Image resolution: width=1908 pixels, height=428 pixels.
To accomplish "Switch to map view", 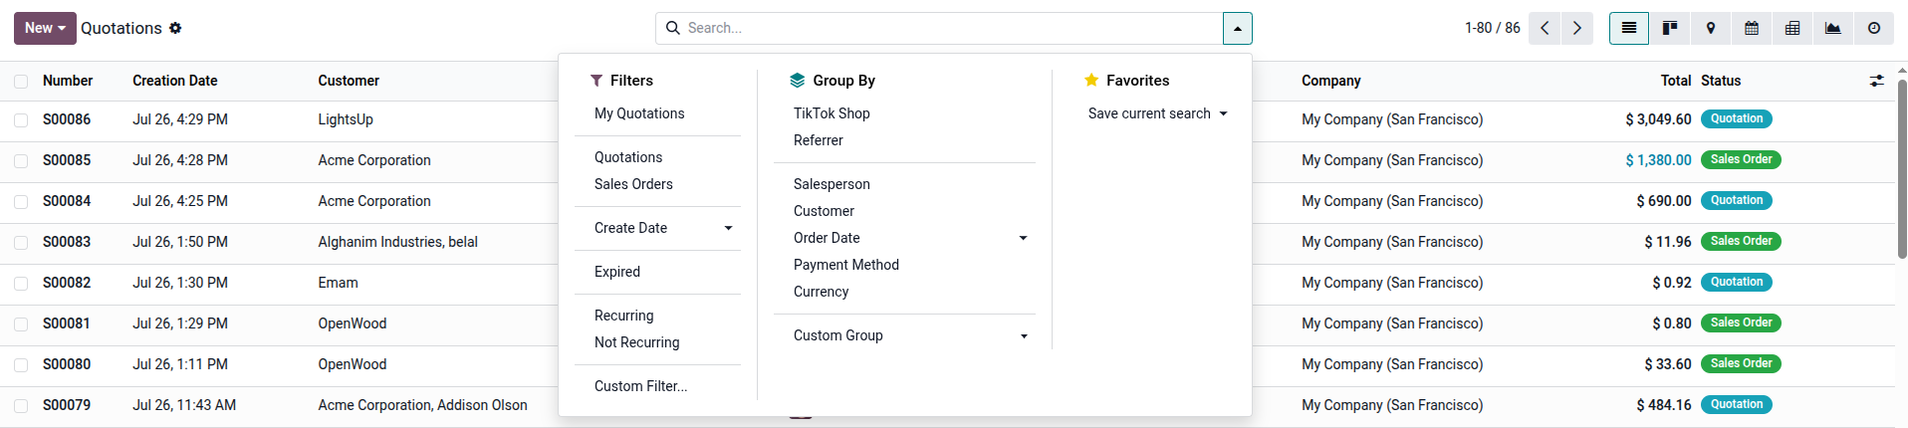I will click(1711, 28).
